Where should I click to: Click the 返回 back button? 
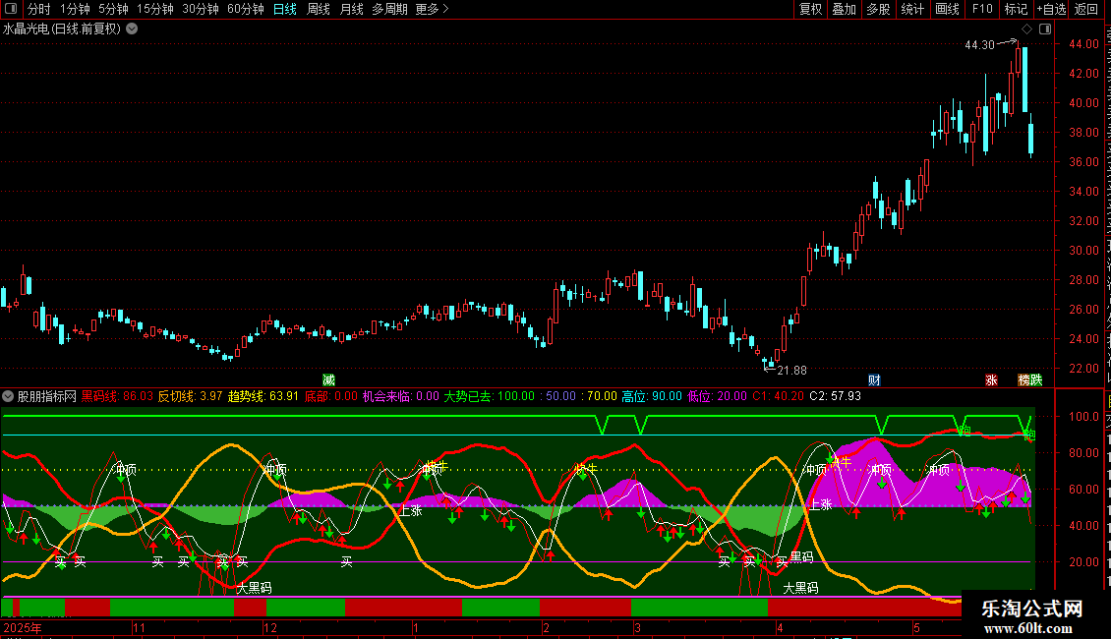tap(1086, 9)
